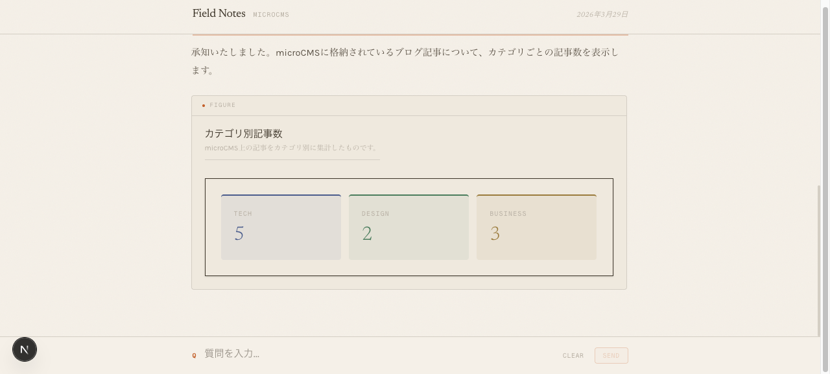
Task: Click the date stamp 2026年3月29日
Action: [602, 14]
